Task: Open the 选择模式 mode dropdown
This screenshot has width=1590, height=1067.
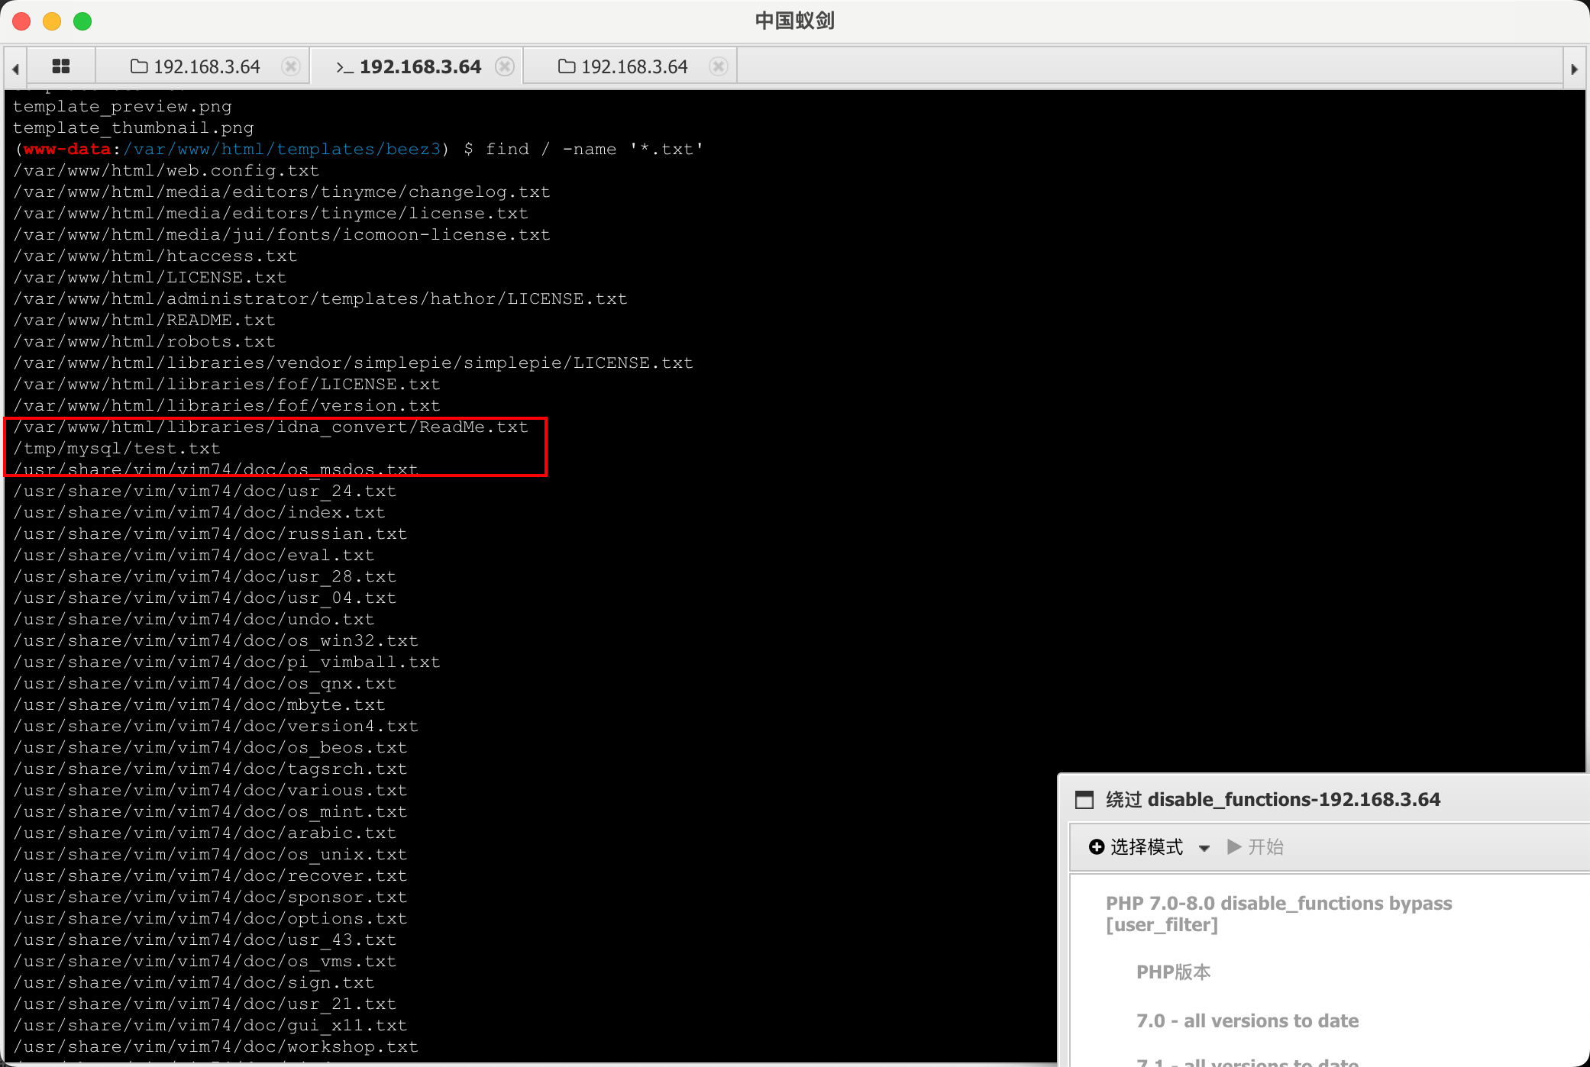Action: [x=1149, y=847]
